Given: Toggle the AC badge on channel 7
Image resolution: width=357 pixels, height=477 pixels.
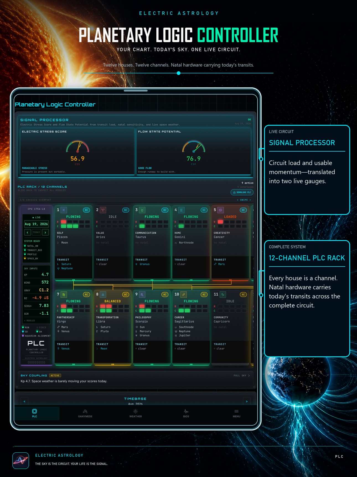Looking at the screenshot, I should 86,295.
